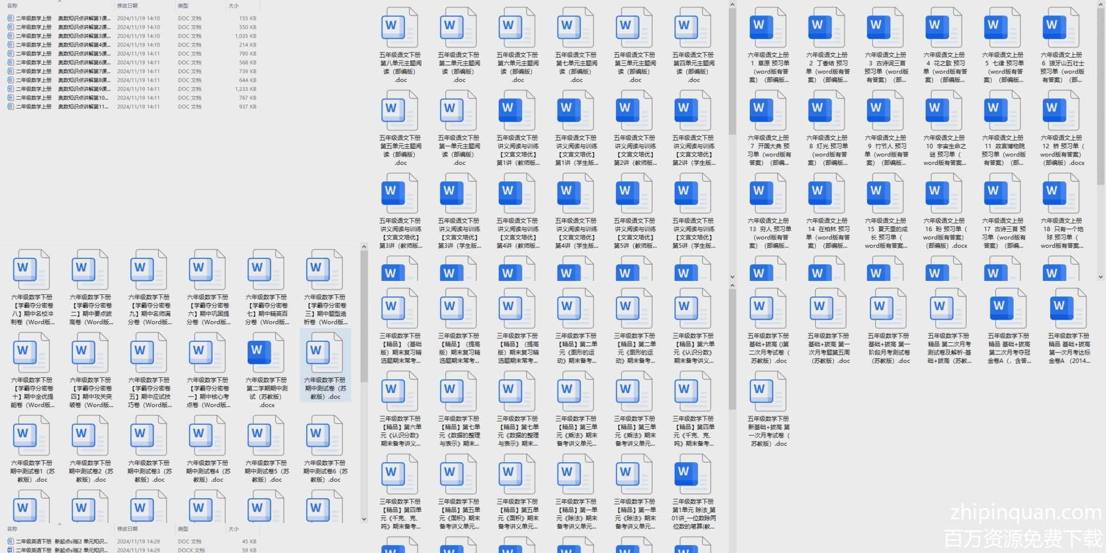
Task: Select the 期中测试卷4（苏教版）document icon
Action: click(x=207, y=436)
